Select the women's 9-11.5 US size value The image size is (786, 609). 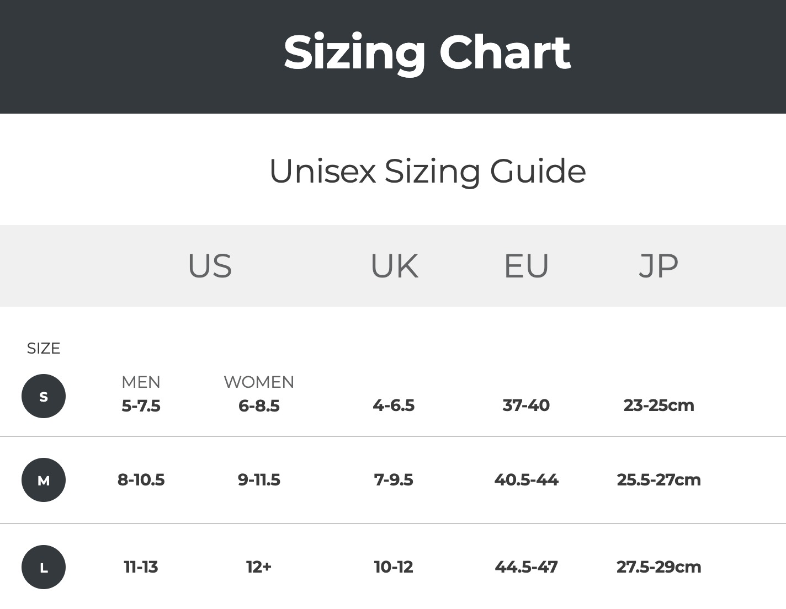pos(259,480)
